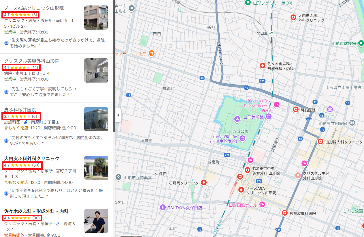View 大内皮ふ科外科クリニック photo thumbnail
The image size is (364, 237).
pyautogui.click(x=96, y=168)
